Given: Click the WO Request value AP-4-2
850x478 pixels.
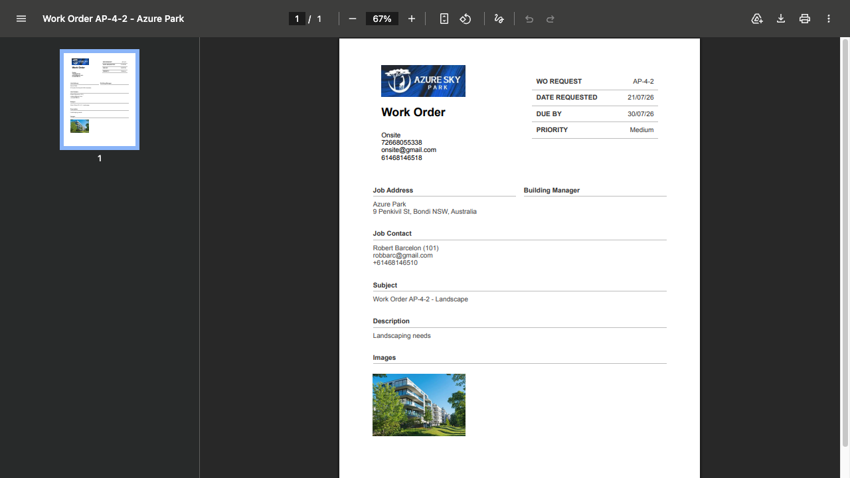Looking at the screenshot, I should (643, 82).
